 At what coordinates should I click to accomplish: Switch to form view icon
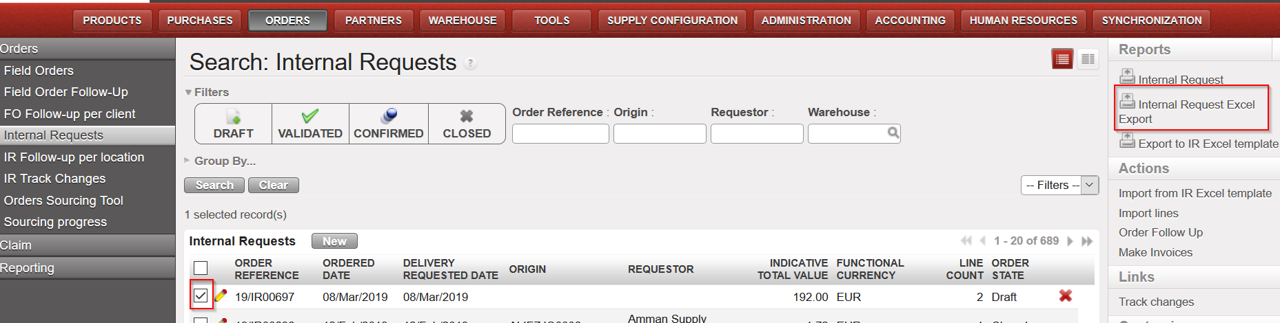[x=1088, y=59]
